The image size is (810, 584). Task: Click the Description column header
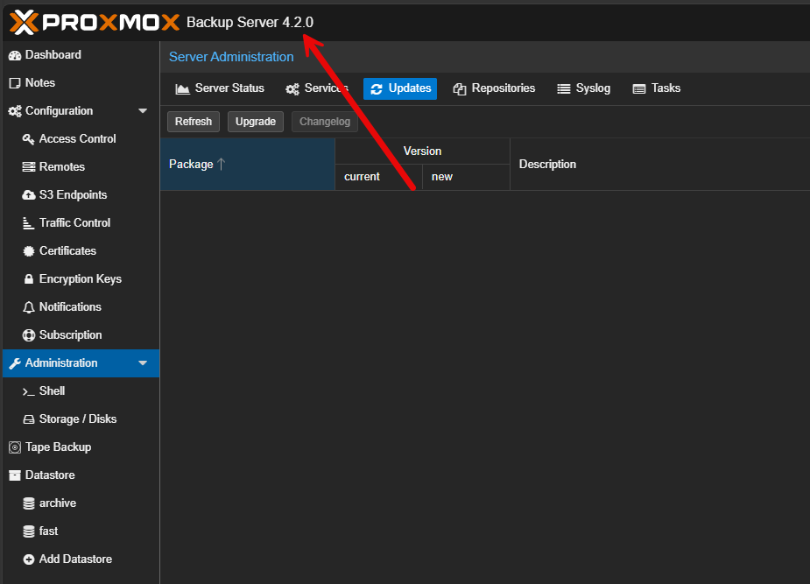659,165
